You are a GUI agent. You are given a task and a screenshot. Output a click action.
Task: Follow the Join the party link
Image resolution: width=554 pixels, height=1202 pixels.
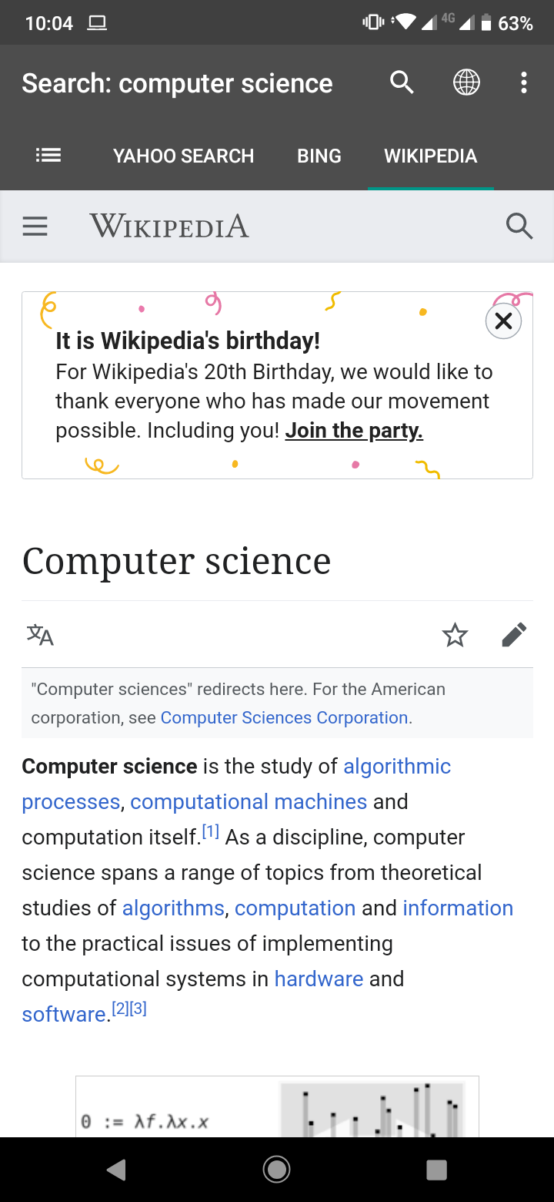click(354, 430)
